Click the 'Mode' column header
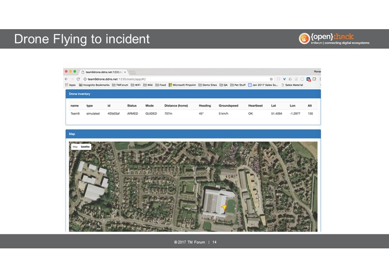Image resolution: width=389 pixels, height=277 pixels. (149, 105)
